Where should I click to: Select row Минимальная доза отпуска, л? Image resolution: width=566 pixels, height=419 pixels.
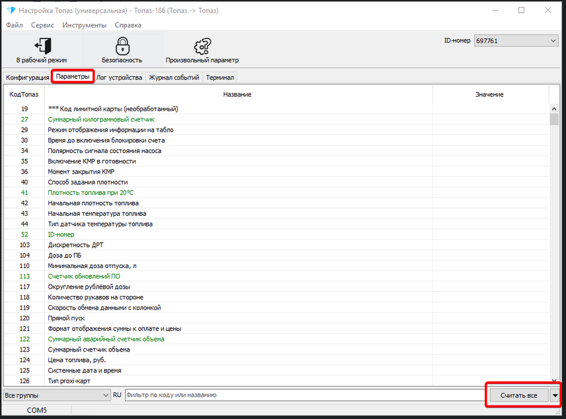(x=276, y=266)
